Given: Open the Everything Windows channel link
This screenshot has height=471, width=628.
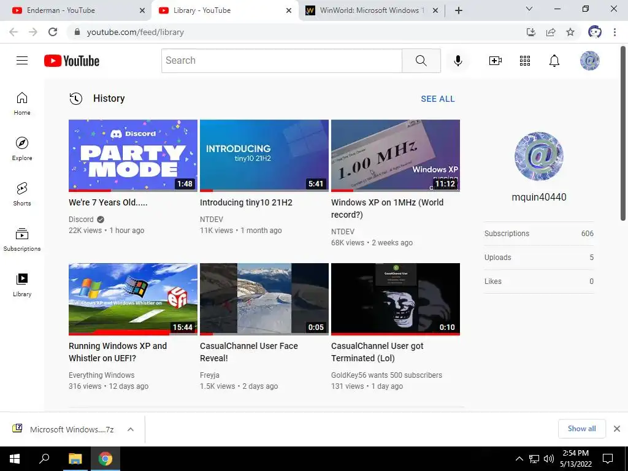Looking at the screenshot, I should [101, 375].
